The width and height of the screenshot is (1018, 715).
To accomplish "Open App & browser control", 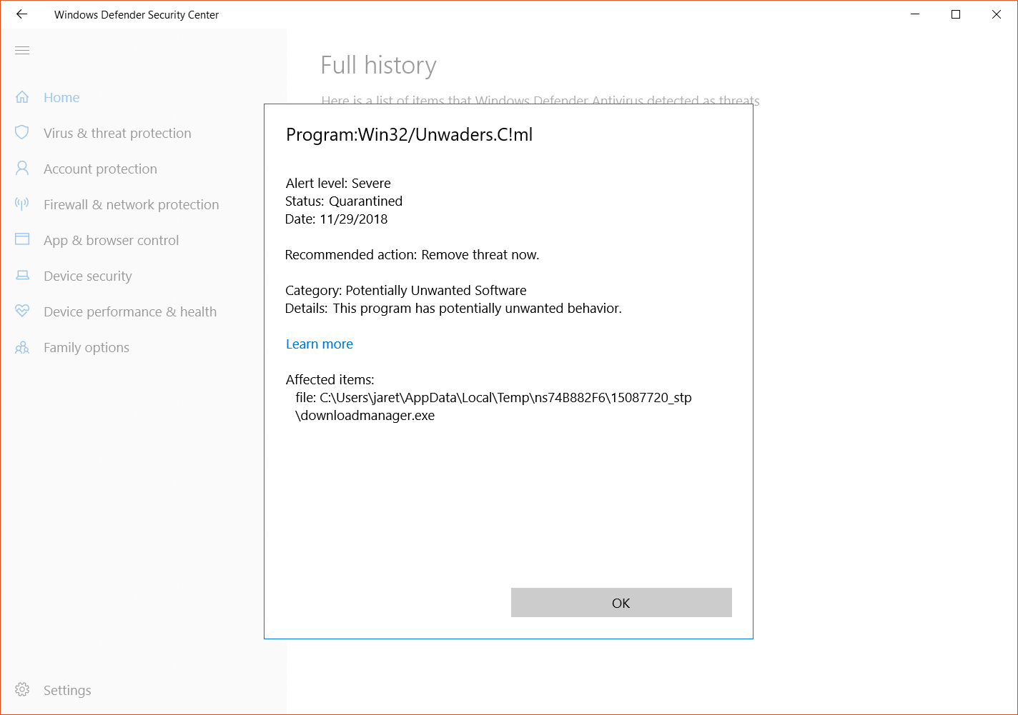I will point(112,240).
